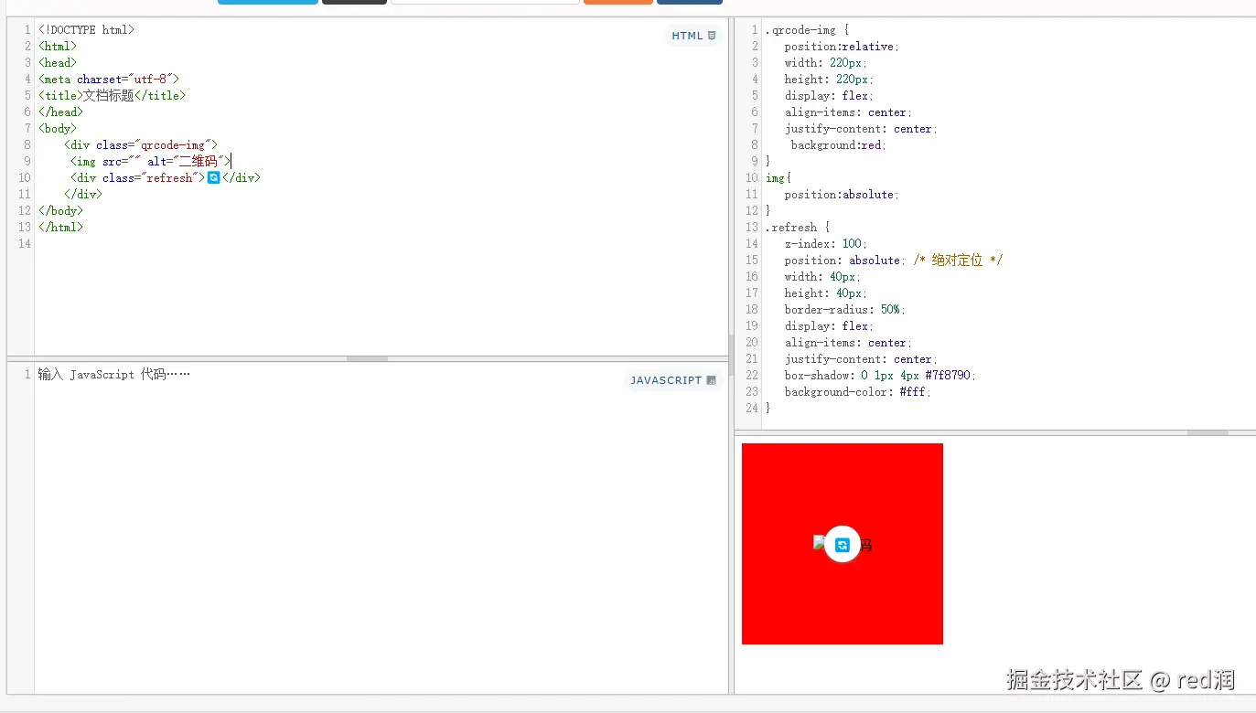Click the div class="qrcode-img" line
Viewport: 1256px width, 713px height.
click(141, 144)
